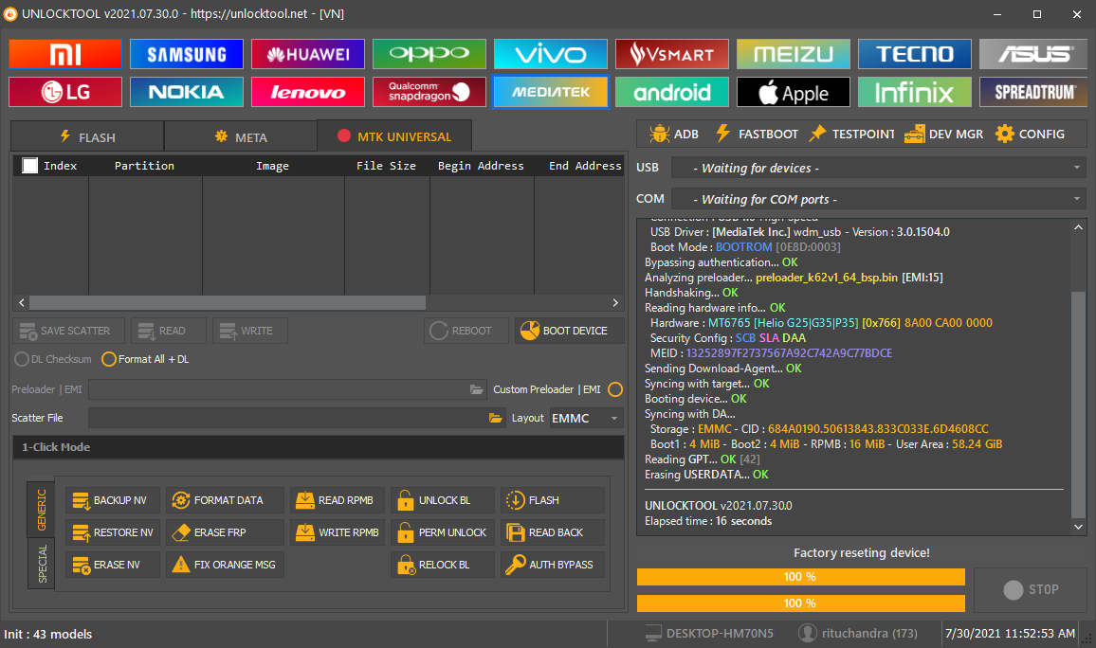Switch to Fastboot mode panel
This screenshot has height=648, width=1096.
click(x=757, y=135)
